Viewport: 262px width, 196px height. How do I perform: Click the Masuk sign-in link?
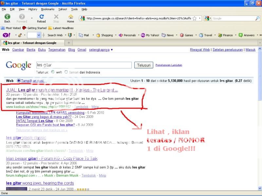[x=251, y=50]
